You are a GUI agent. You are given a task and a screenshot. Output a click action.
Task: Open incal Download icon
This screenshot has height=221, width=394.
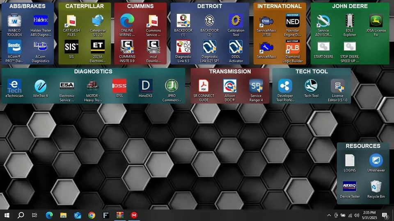(153, 52)
